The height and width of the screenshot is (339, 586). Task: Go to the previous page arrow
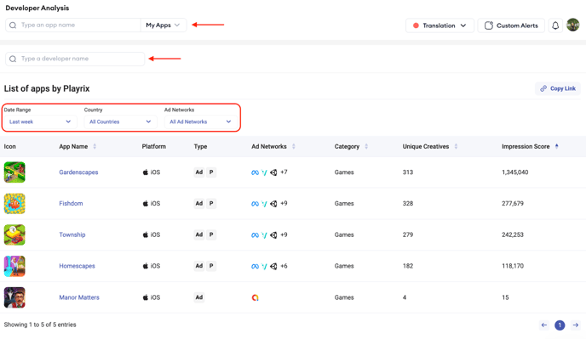pyautogui.click(x=544, y=325)
